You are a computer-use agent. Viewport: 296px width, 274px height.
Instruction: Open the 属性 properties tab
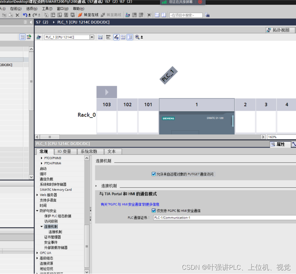pyautogui.click(x=280, y=144)
